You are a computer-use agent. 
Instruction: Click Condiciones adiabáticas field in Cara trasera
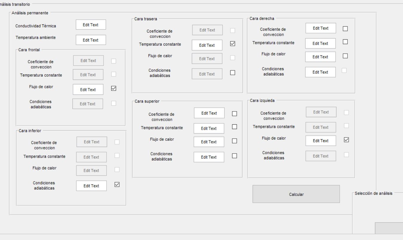click(207, 74)
